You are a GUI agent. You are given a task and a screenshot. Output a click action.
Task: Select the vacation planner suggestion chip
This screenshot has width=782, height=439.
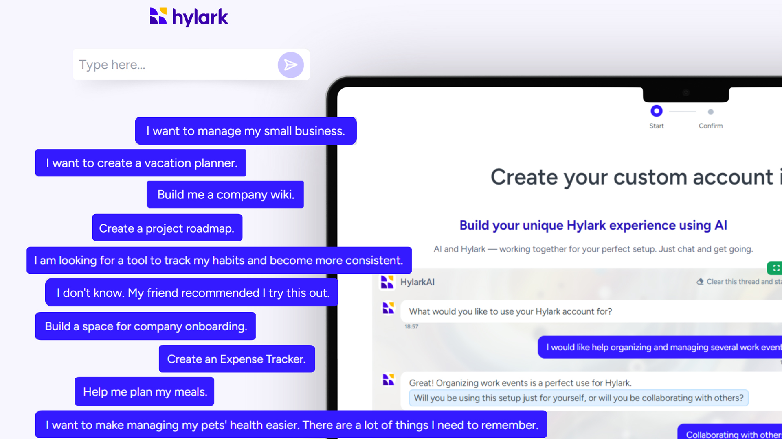(141, 163)
